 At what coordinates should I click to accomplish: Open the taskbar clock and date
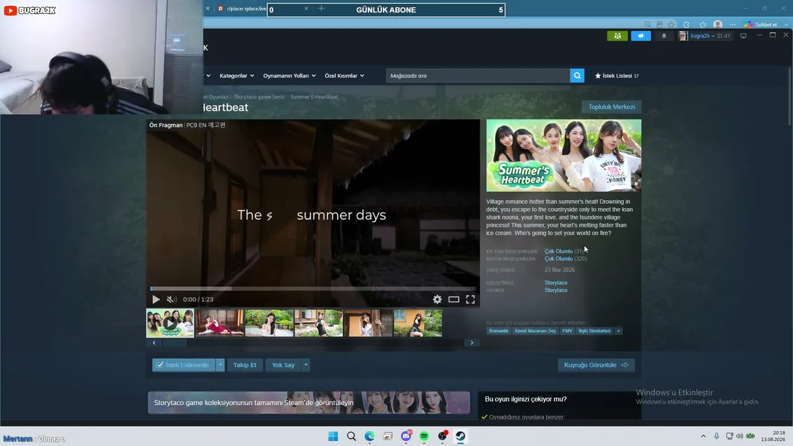(x=774, y=436)
